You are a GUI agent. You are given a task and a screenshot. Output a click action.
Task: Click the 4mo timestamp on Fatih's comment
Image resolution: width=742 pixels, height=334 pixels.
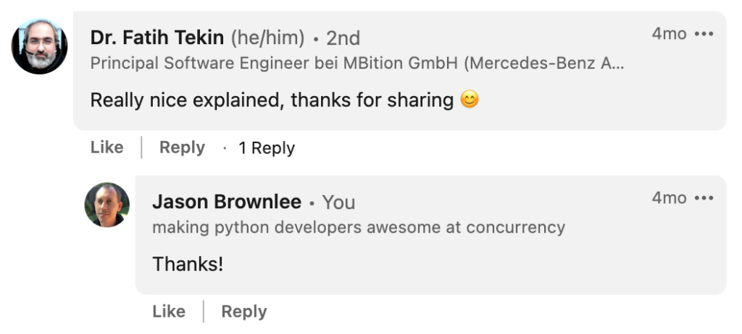668,34
